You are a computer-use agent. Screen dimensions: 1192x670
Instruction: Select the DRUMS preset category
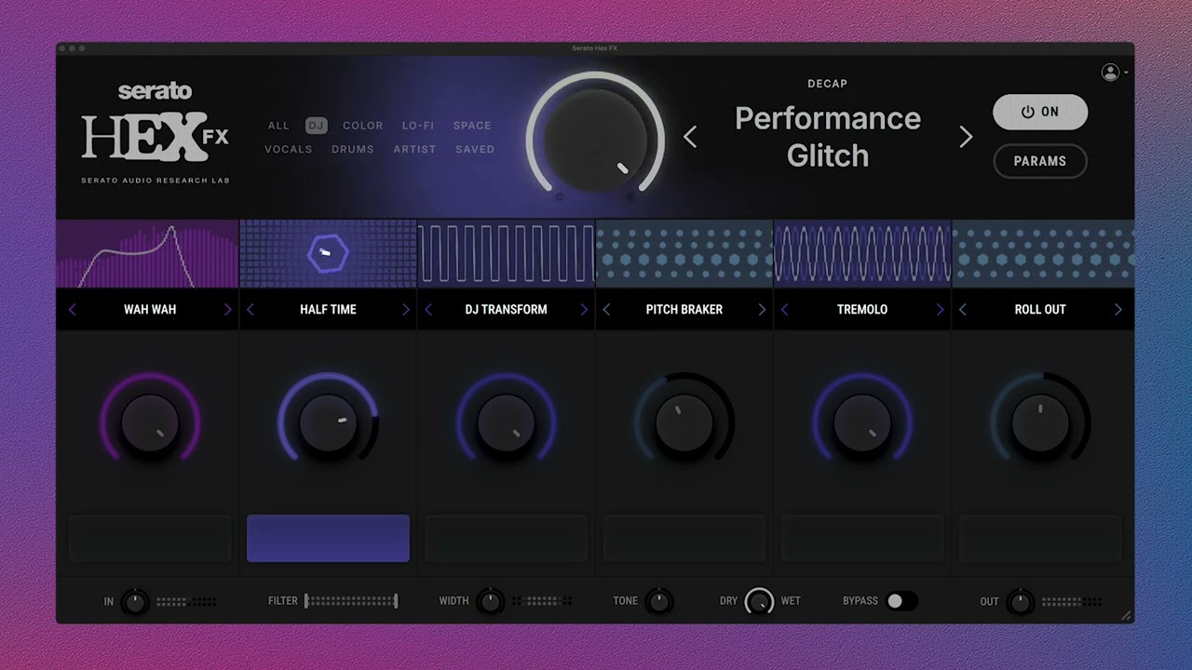(x=353, y=149)
